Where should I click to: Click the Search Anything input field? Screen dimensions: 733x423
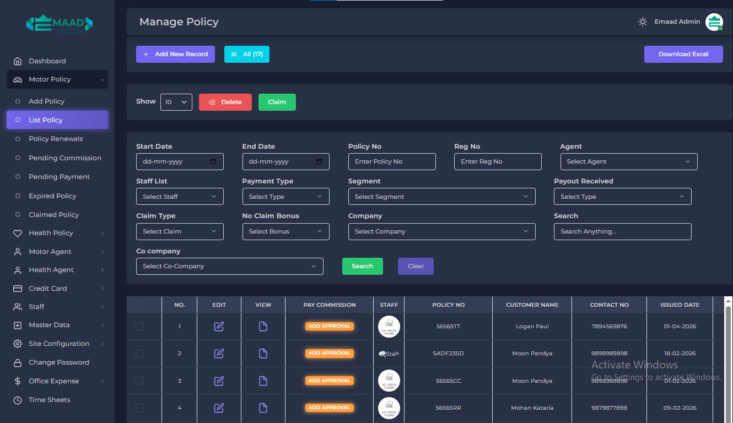coord(622,232)
